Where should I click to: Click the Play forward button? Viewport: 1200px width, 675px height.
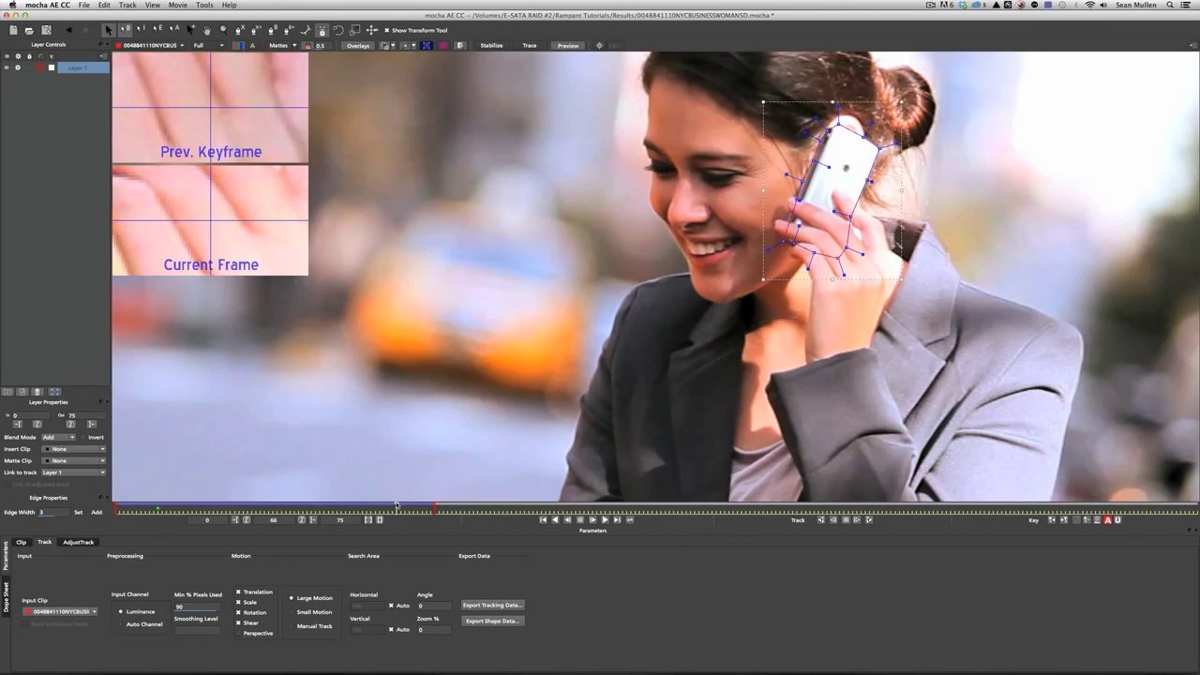click(x=605, y=519)
